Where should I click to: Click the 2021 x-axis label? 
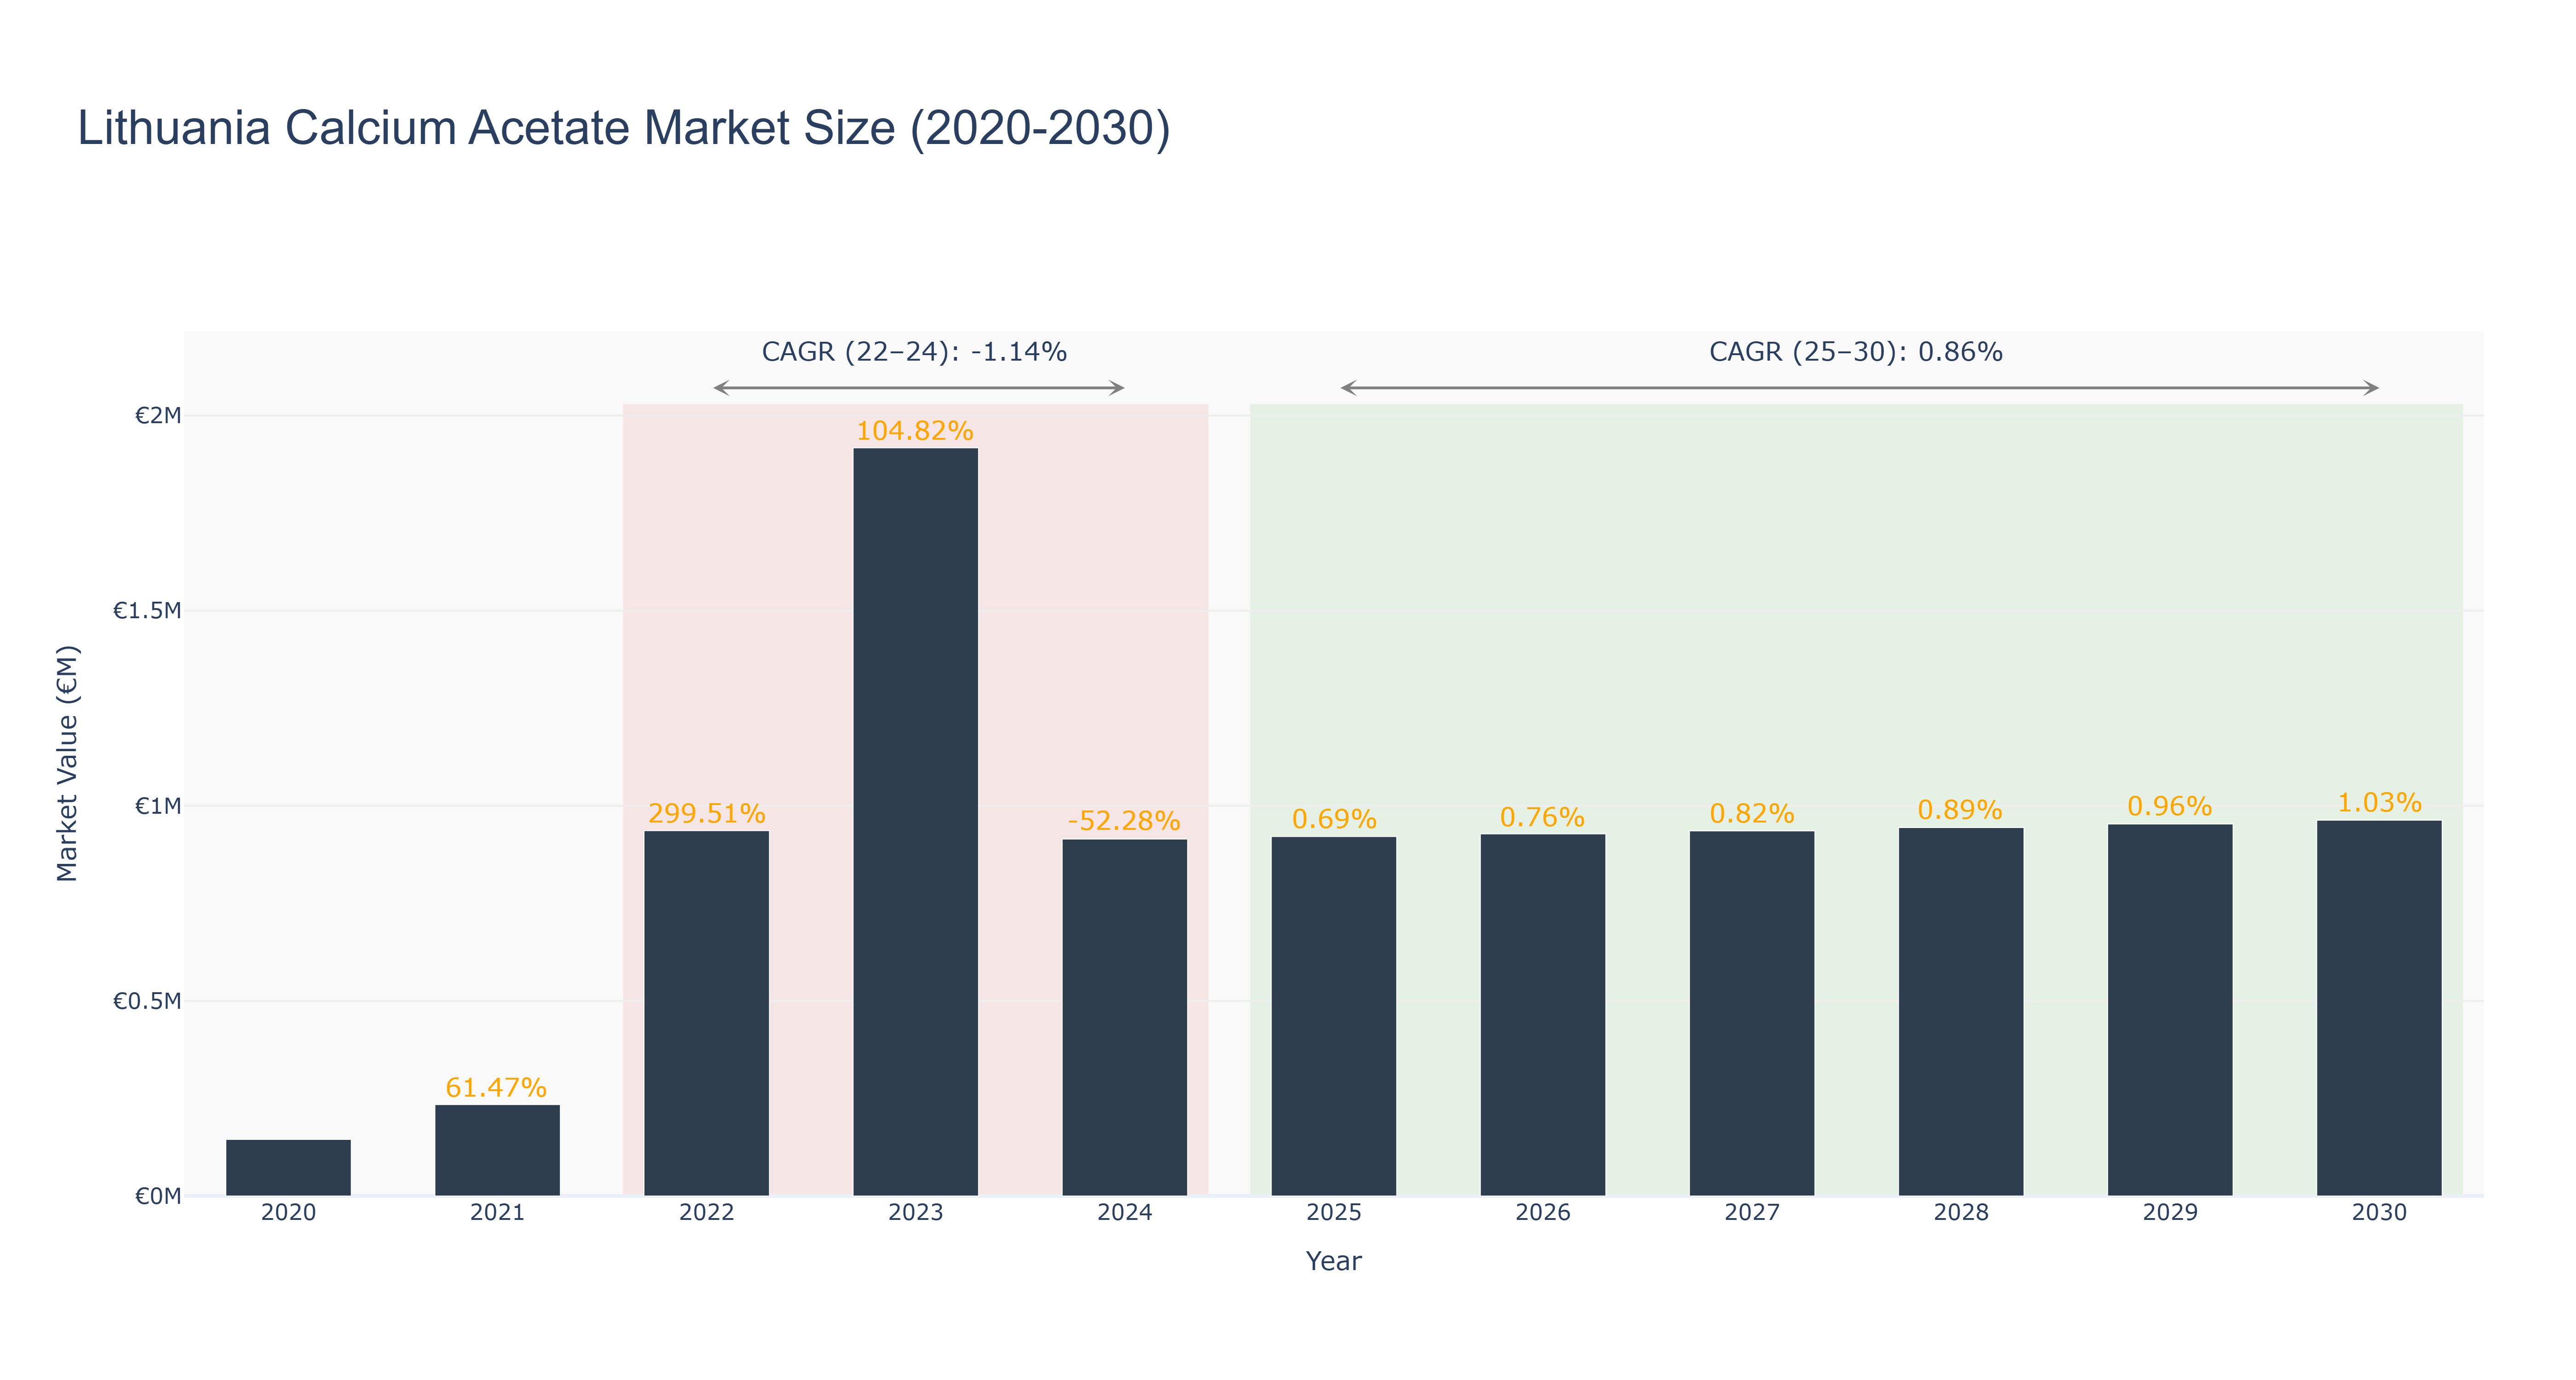(497, 1212)
